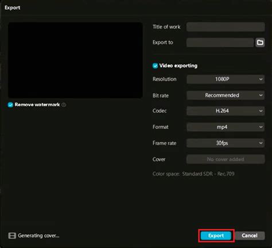The width and height of the screenshot is (272, 248).
Task: Toggle the Remove watermark checkbox
Action: [10, 105]
